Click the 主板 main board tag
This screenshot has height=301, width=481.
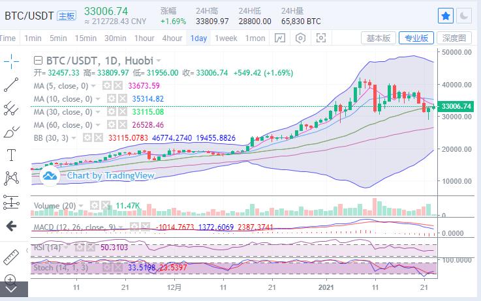[67, 16]
